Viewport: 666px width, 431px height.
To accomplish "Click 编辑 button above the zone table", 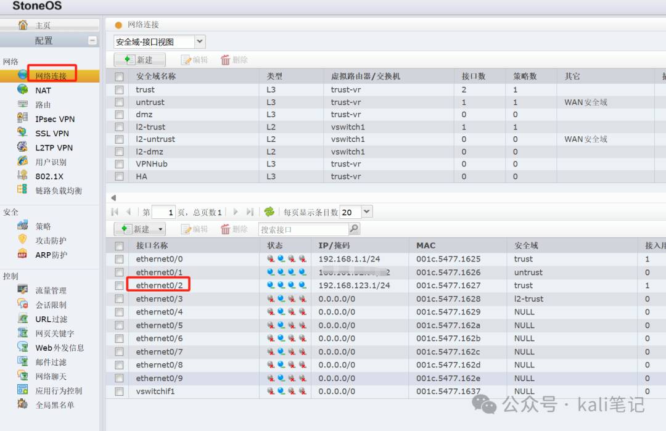I will 194,59.
